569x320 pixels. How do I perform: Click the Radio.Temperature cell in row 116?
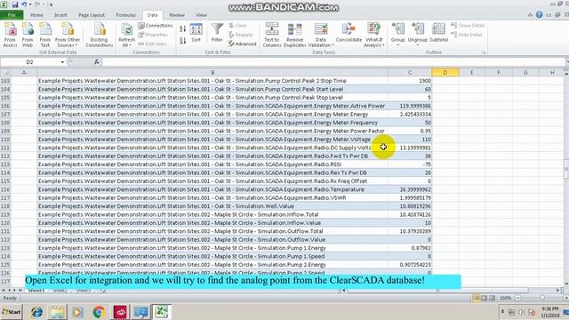(x=212, y=189)
